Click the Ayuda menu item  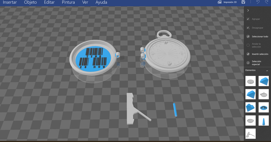101,2
